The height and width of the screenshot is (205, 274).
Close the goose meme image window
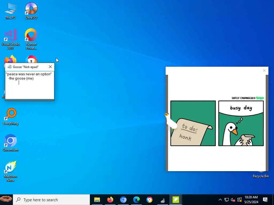pos(264,70)
